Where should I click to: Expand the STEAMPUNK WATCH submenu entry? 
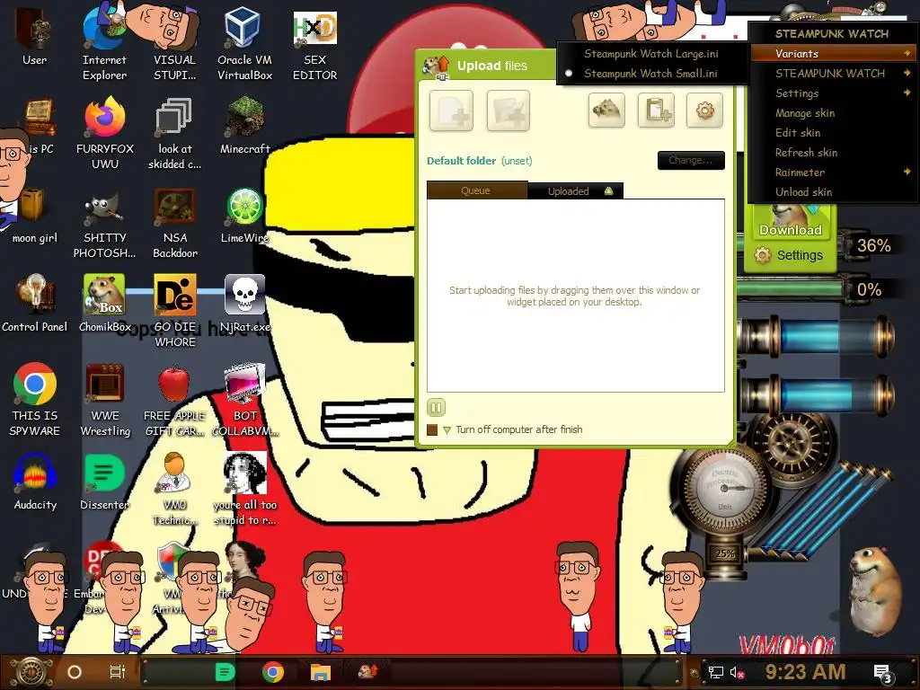[x=833, y=74]
